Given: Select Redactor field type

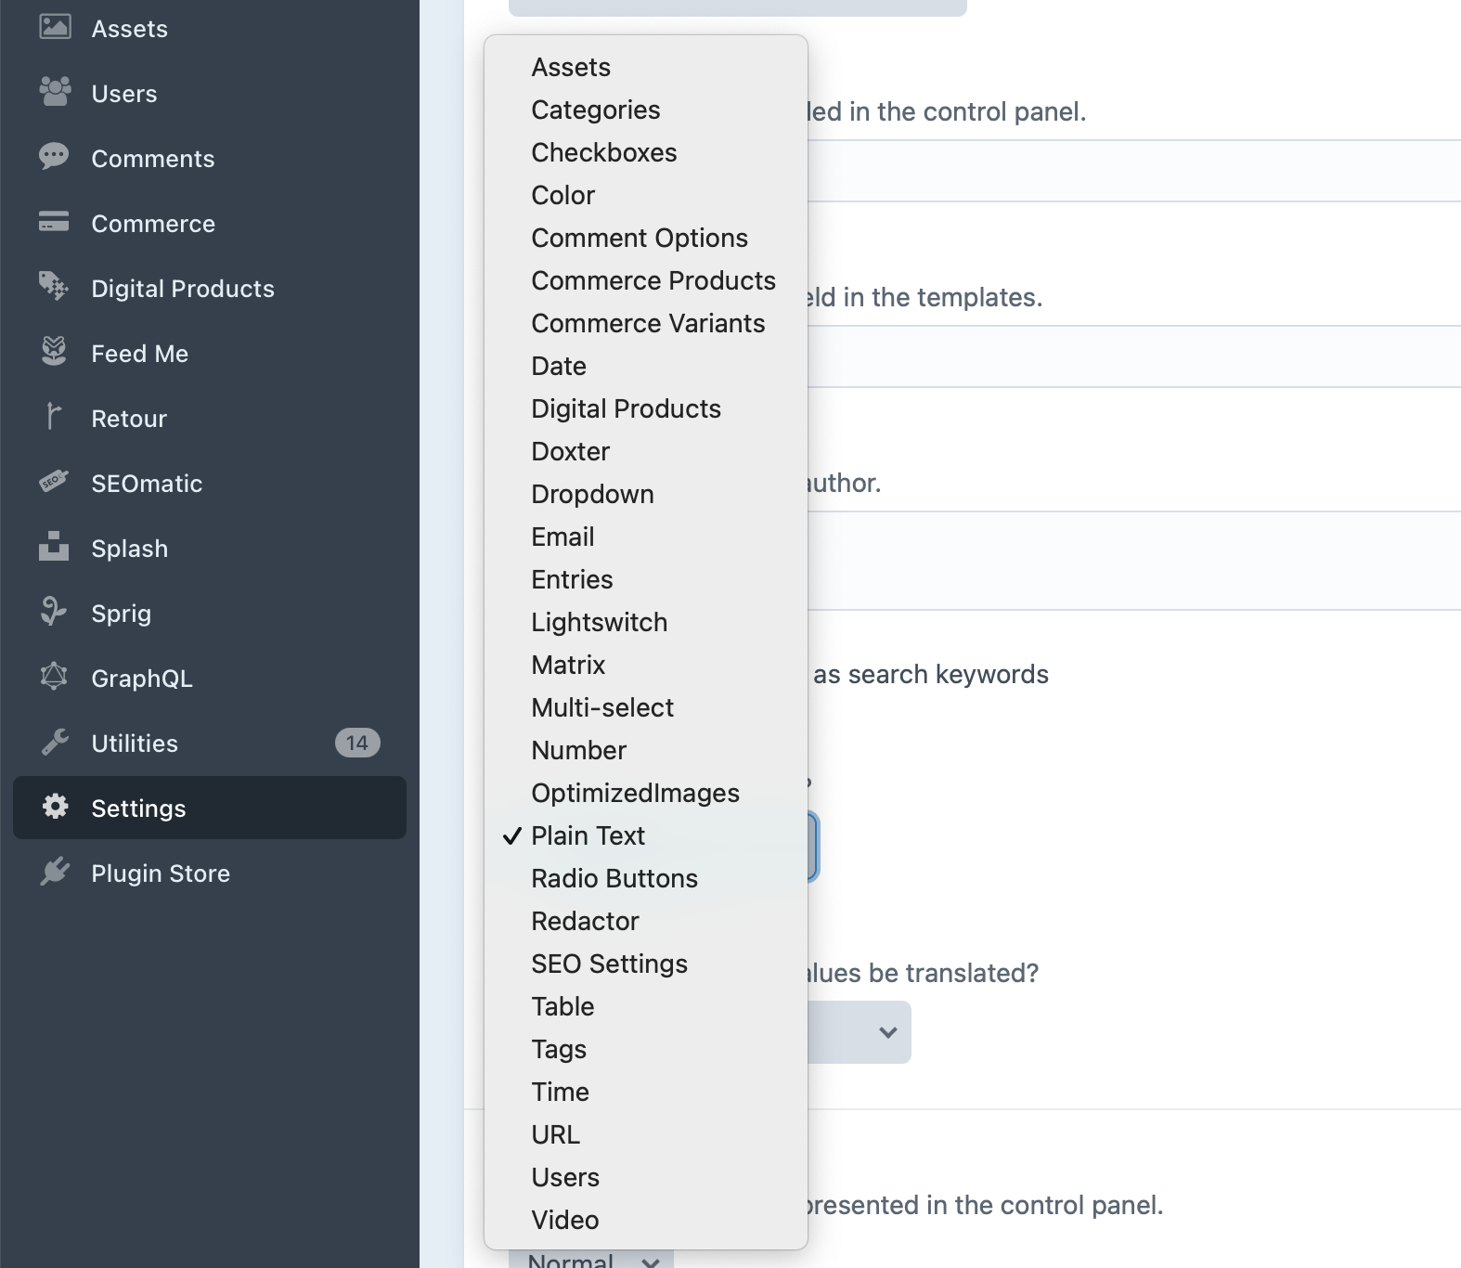Looking at the screenshot, I should click(x=646, y=921).
